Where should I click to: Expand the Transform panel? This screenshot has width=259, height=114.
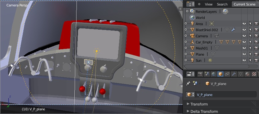[197, 104]
